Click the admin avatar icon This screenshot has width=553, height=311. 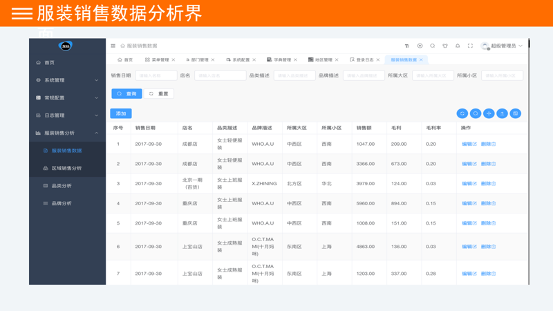(x=485, y=46)
